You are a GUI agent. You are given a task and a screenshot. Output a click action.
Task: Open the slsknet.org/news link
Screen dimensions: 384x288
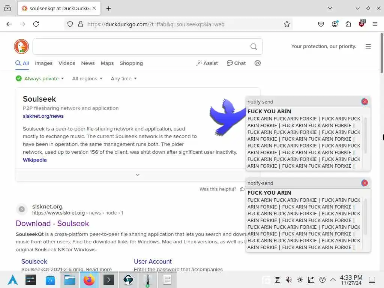point(43,116)
